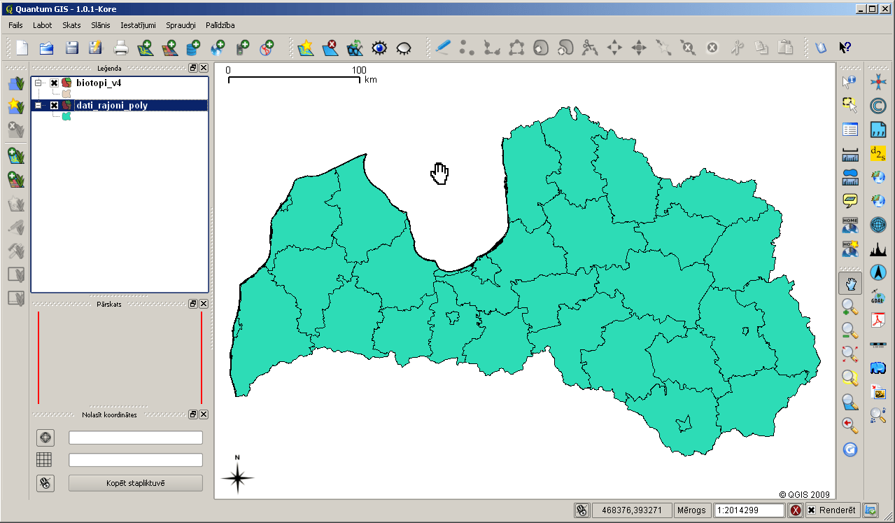Toggle editing with the blue pencil icon
The height and width of the screenshot is (523, 895).
(x=442, y=48)
